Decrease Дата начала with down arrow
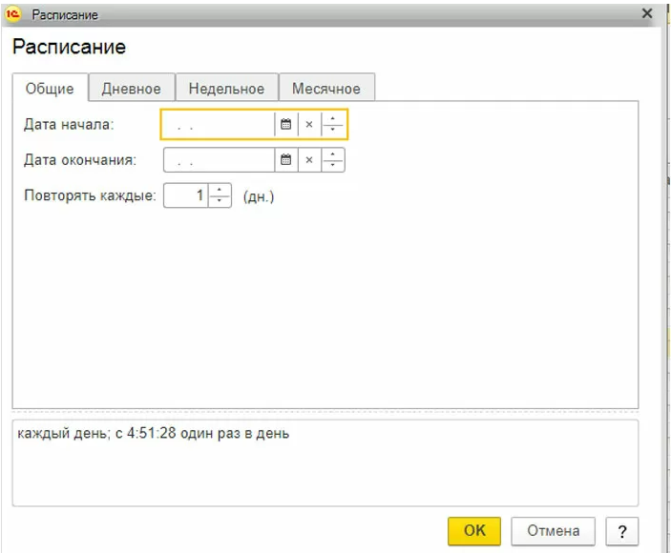 [332, 131]
